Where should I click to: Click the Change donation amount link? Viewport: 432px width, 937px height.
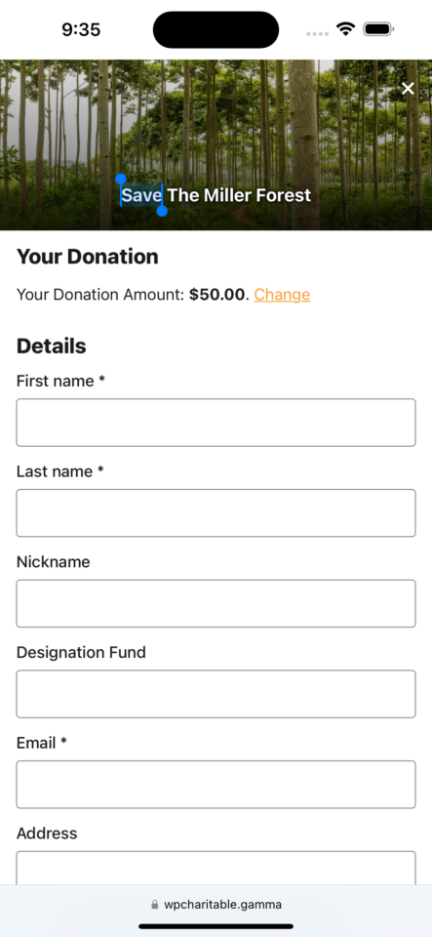tap(282, 295)
